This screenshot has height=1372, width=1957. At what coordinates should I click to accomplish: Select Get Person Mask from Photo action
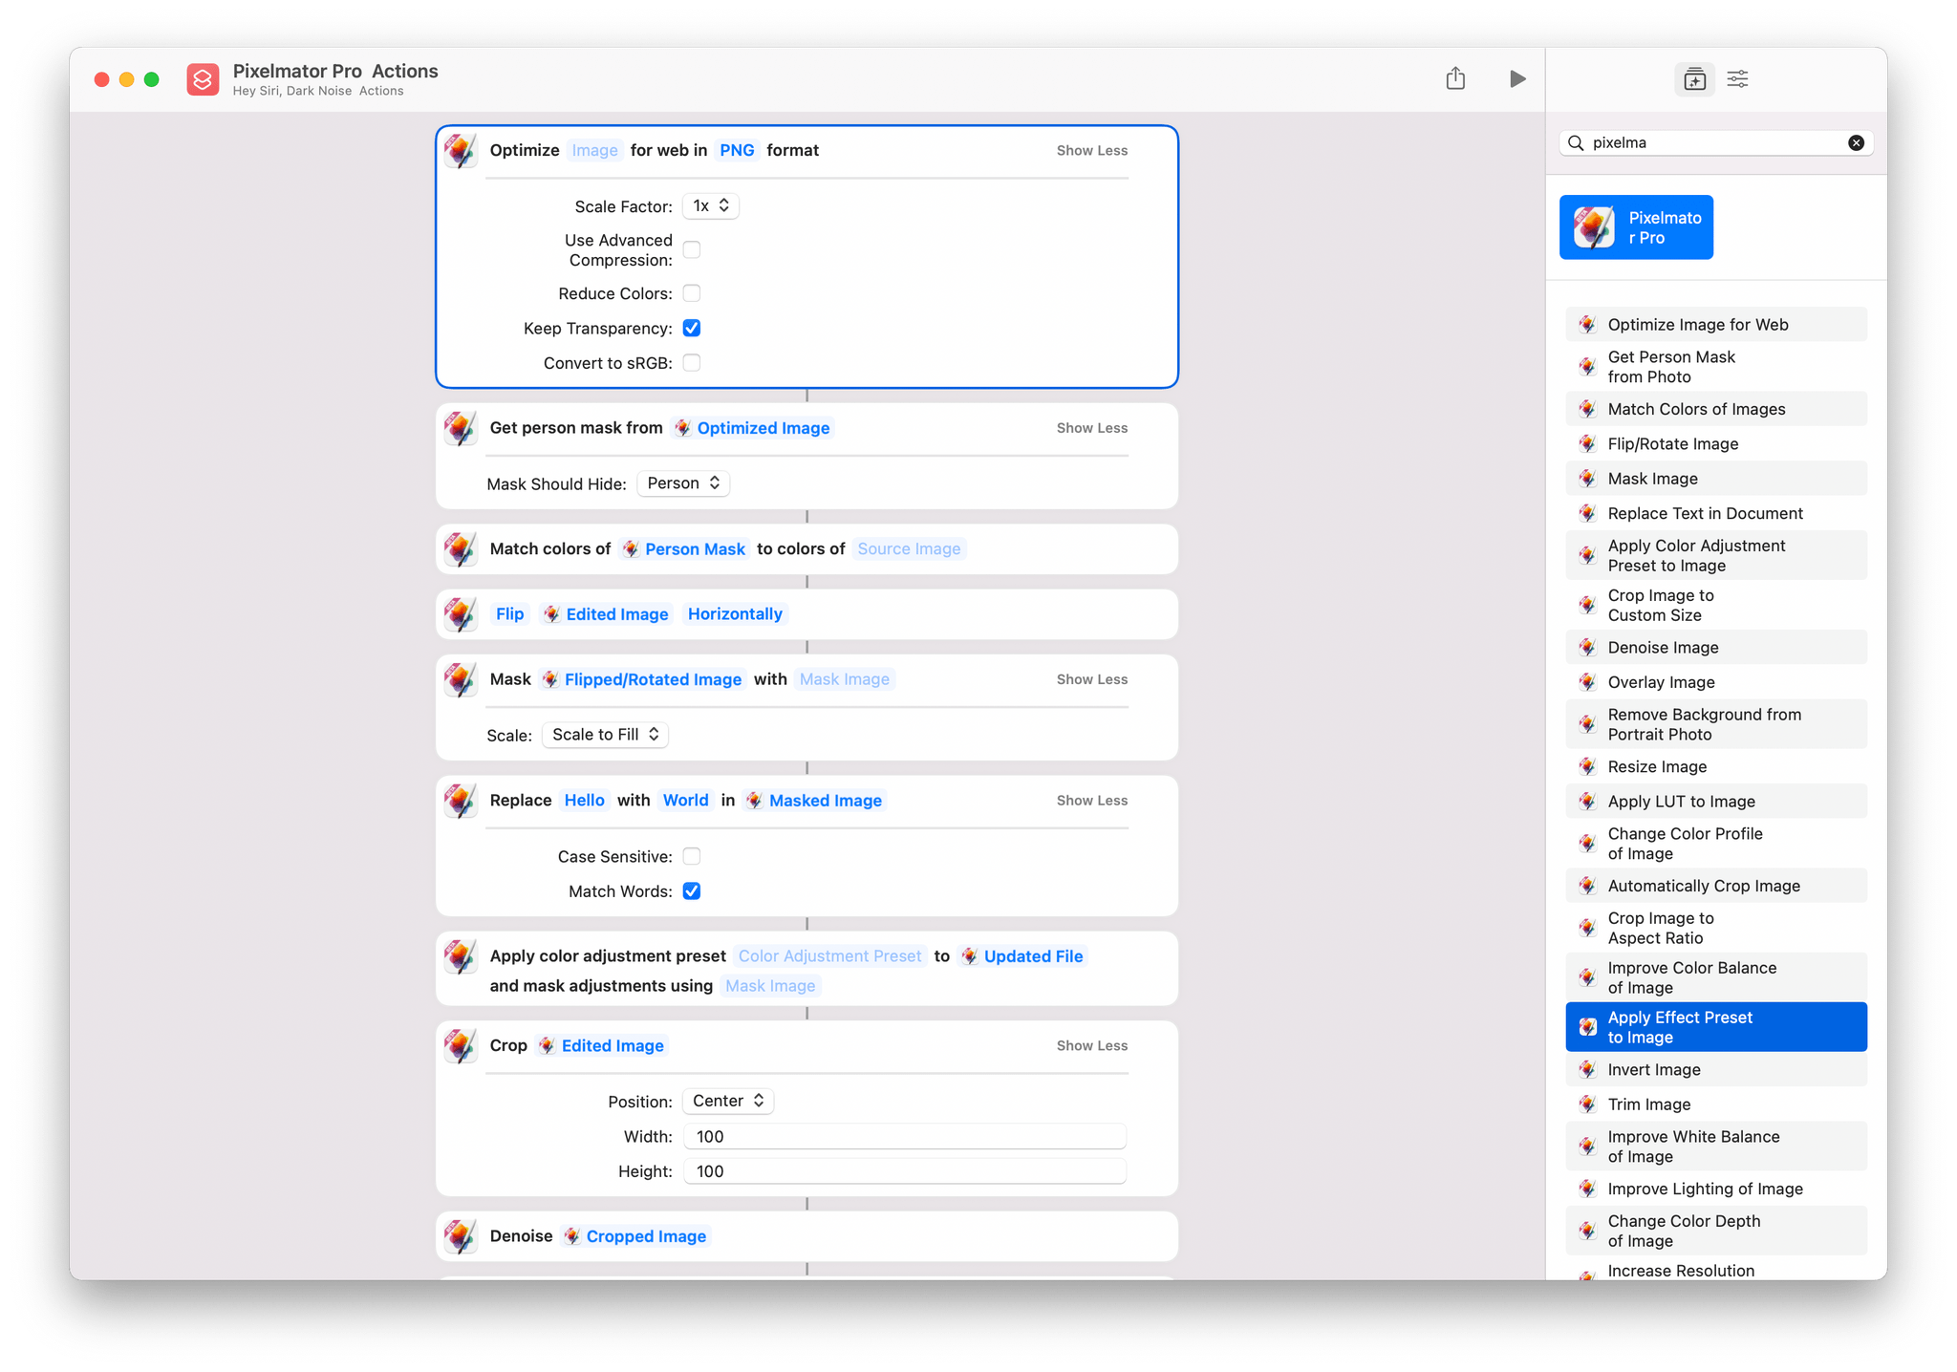click(1716, 367)
